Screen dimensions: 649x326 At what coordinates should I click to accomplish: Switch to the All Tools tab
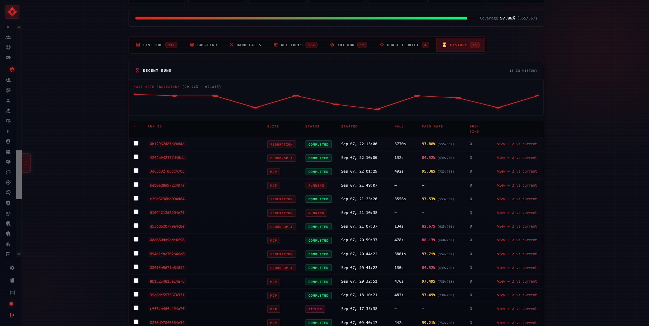click(x=295, y=45)
